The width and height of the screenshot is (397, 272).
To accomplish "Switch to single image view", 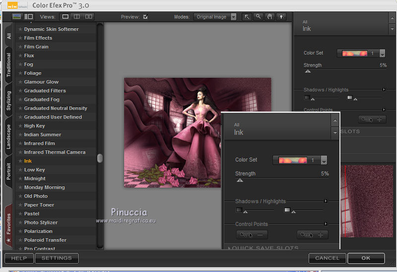I will pos(65,17).
